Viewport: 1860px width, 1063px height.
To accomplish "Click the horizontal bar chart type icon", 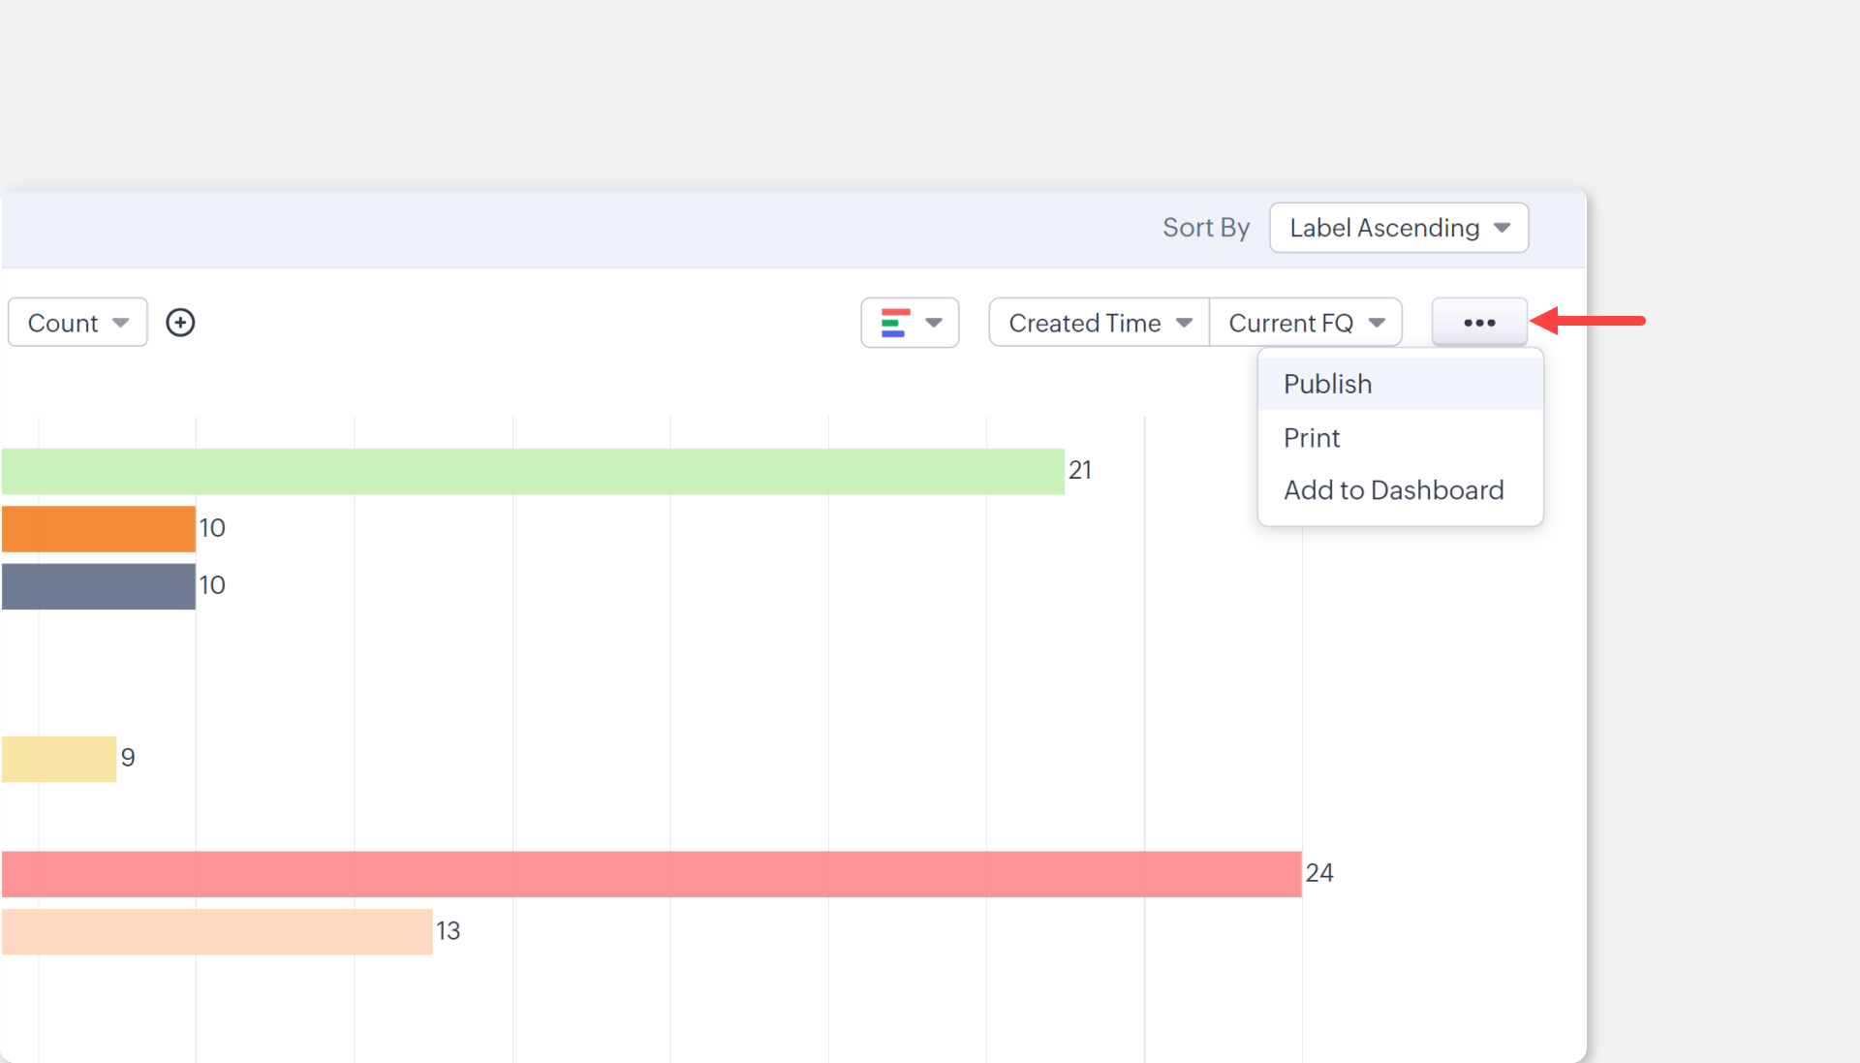I will tap(893, 323).
